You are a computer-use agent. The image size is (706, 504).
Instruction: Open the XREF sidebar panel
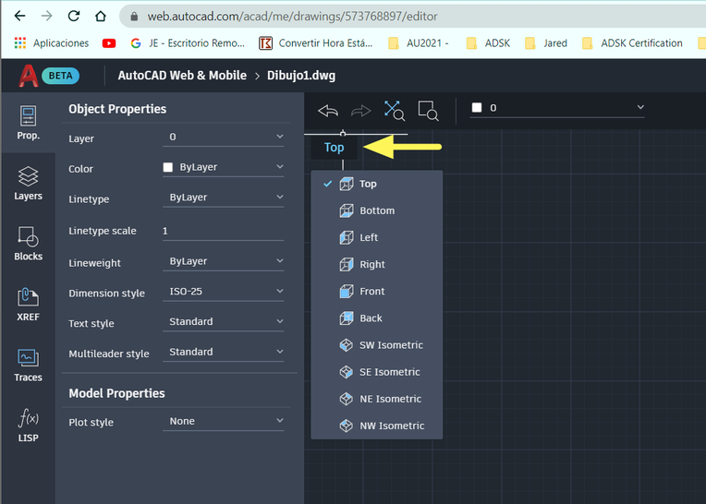(x=28, y=304)
